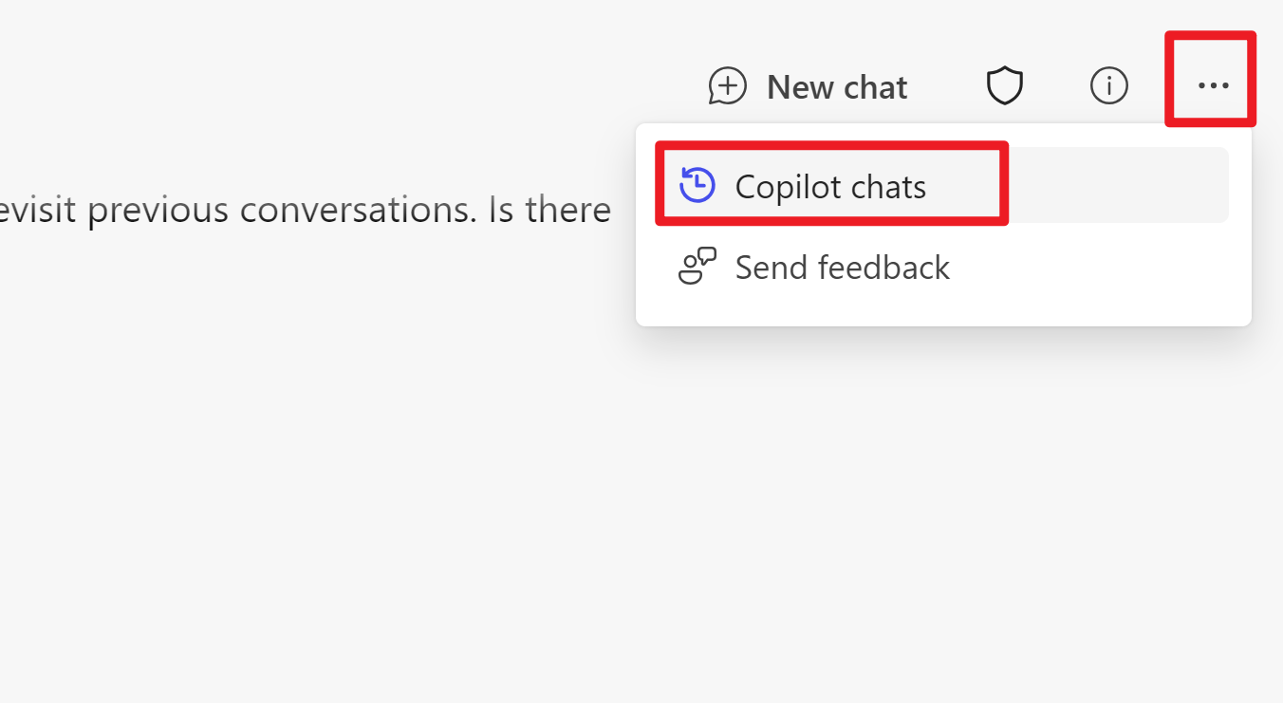Click blank space below Send feedback item
Viewport: 1283px width, 703px height.
[x=943, y=315]
